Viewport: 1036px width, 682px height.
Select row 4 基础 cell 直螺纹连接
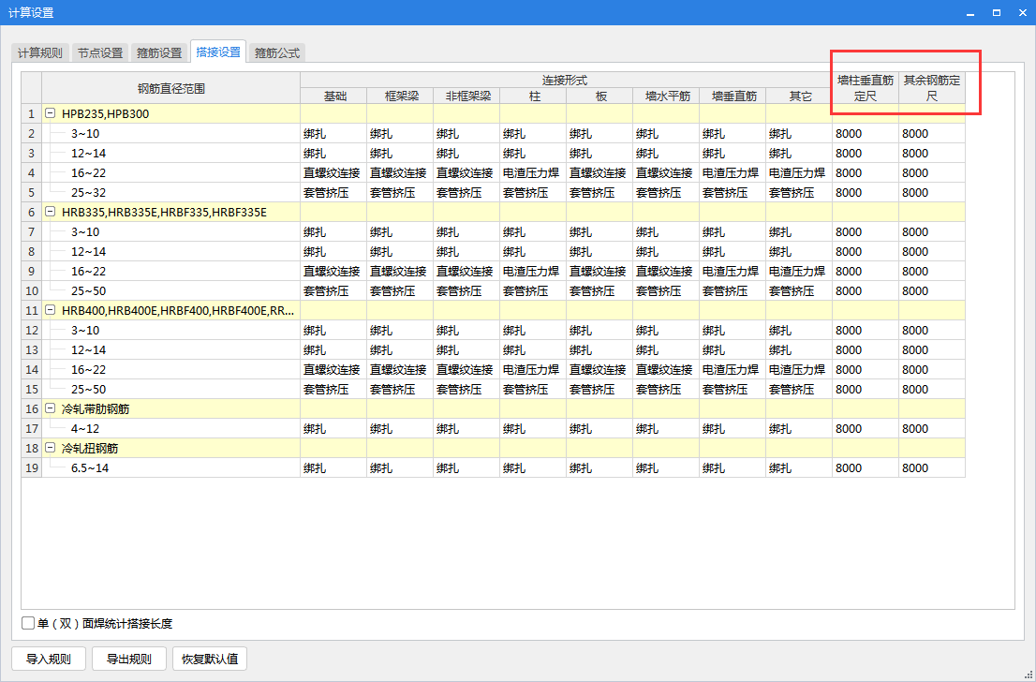click(333, 173)
